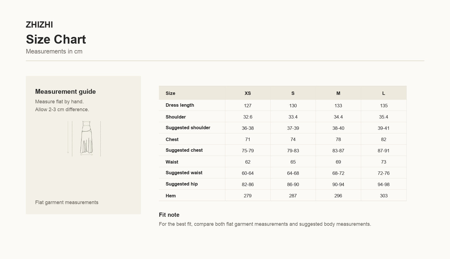The height and width of the screenshot is (259, 450).
Task: Click the Suggested shoulder row label
Action: coord(188,128)
